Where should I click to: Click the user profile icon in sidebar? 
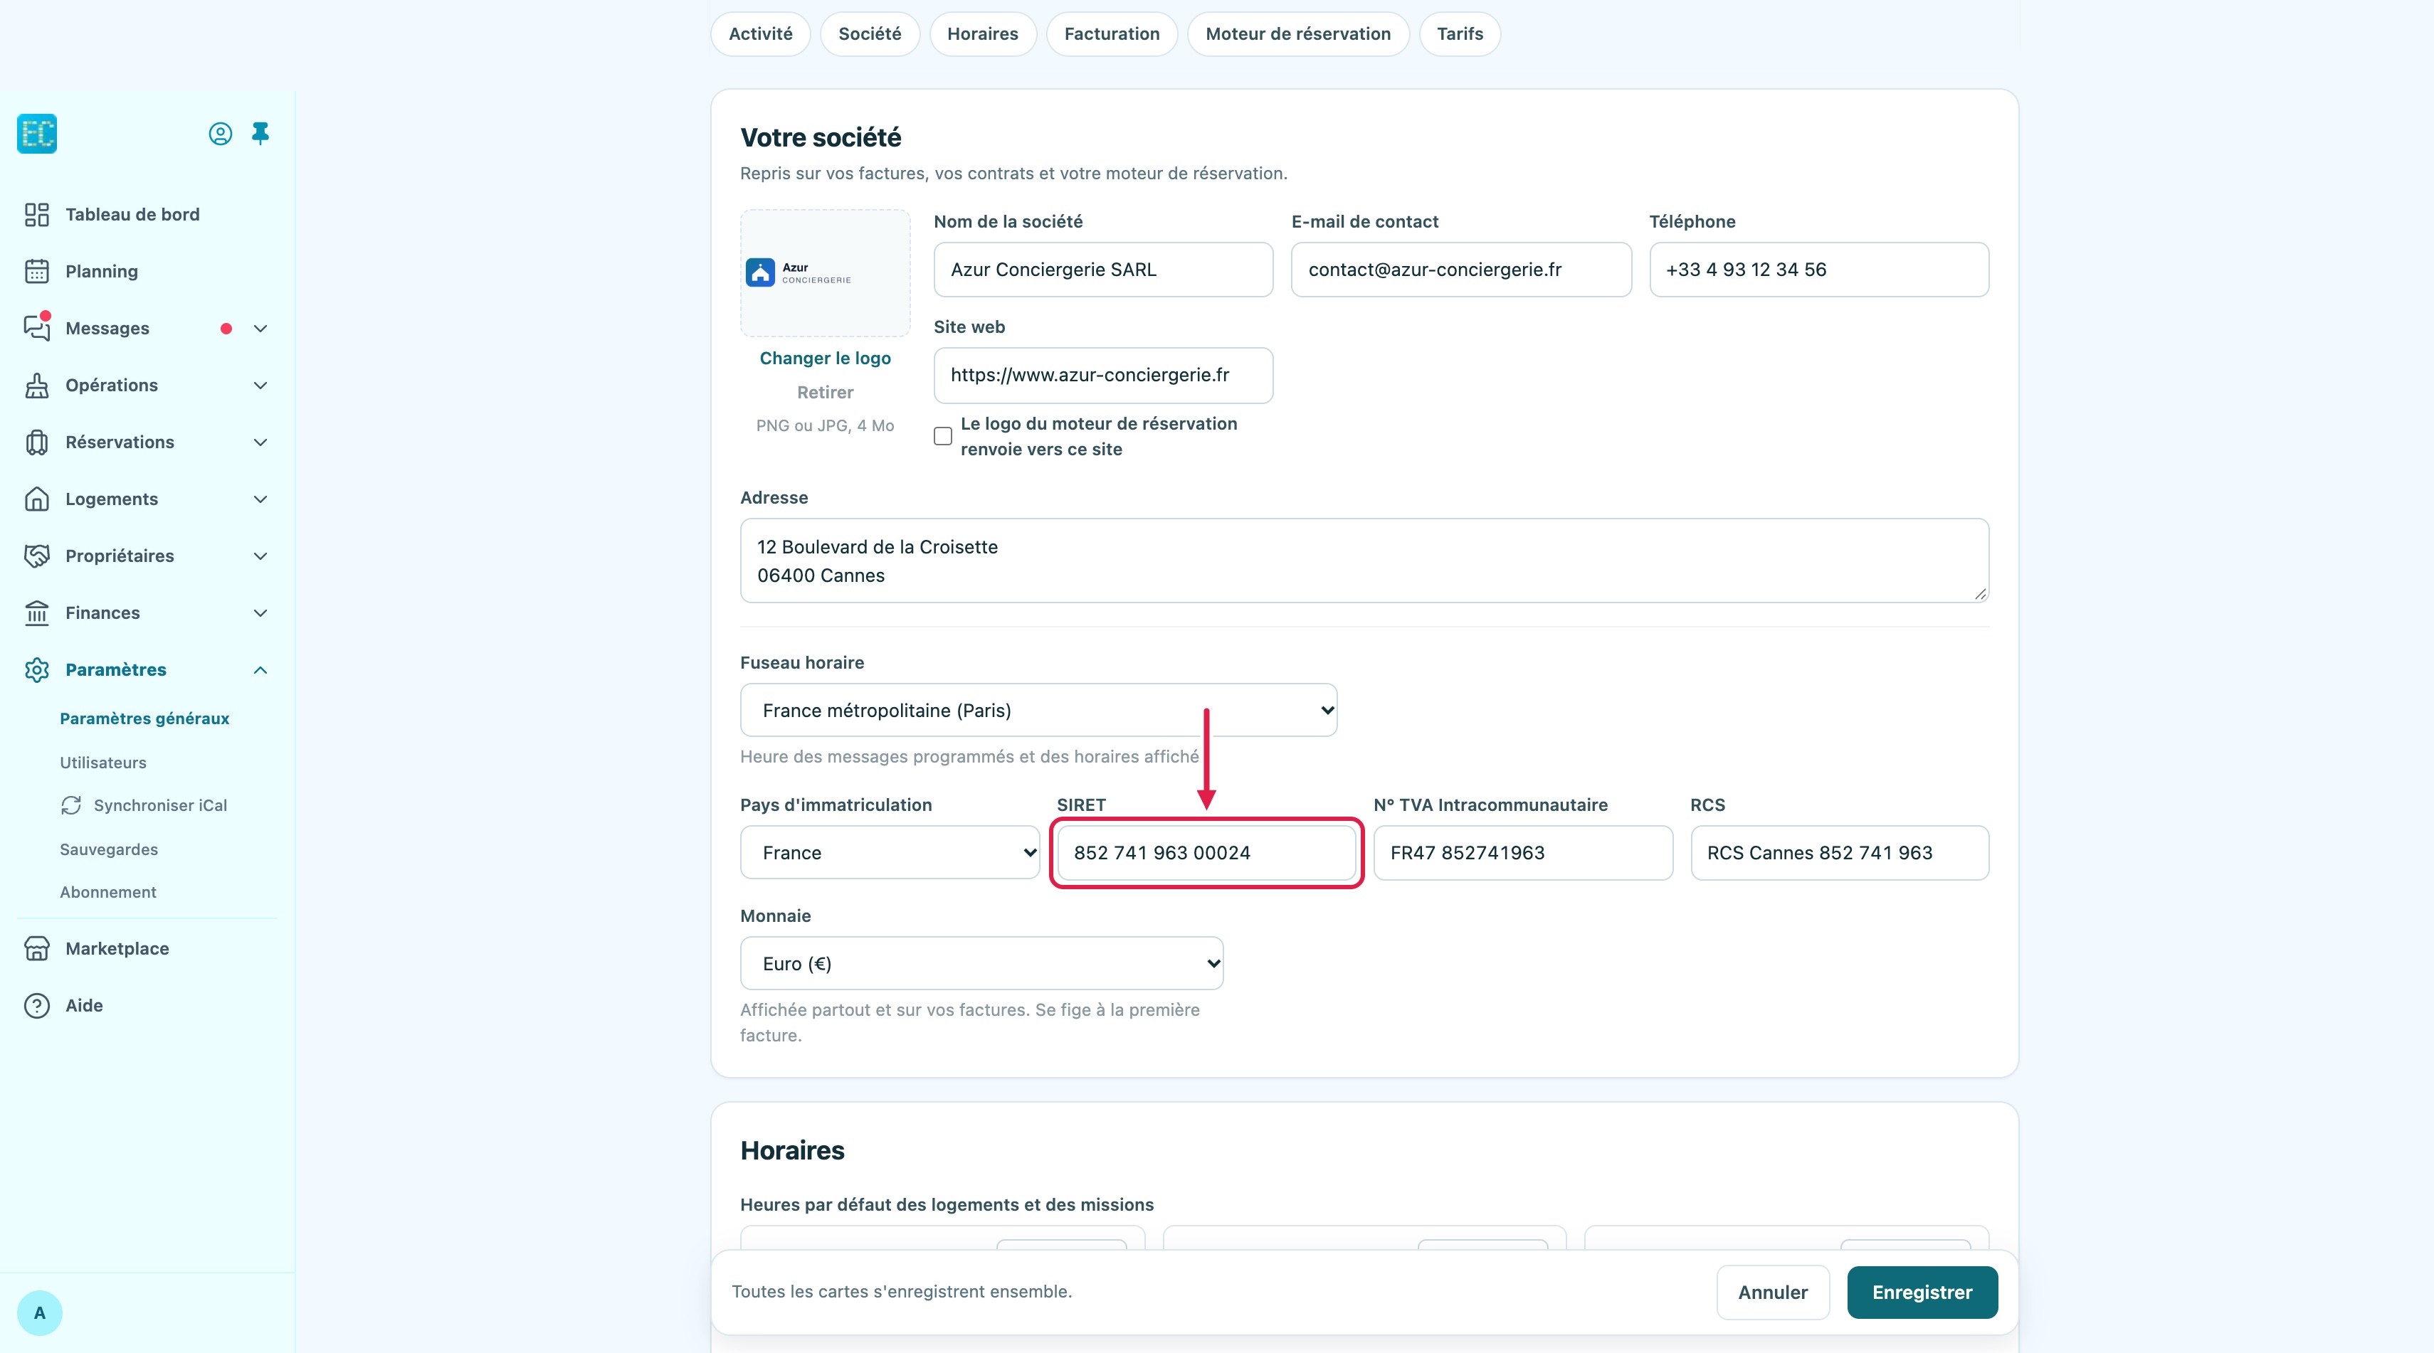[x=220, y=134]
